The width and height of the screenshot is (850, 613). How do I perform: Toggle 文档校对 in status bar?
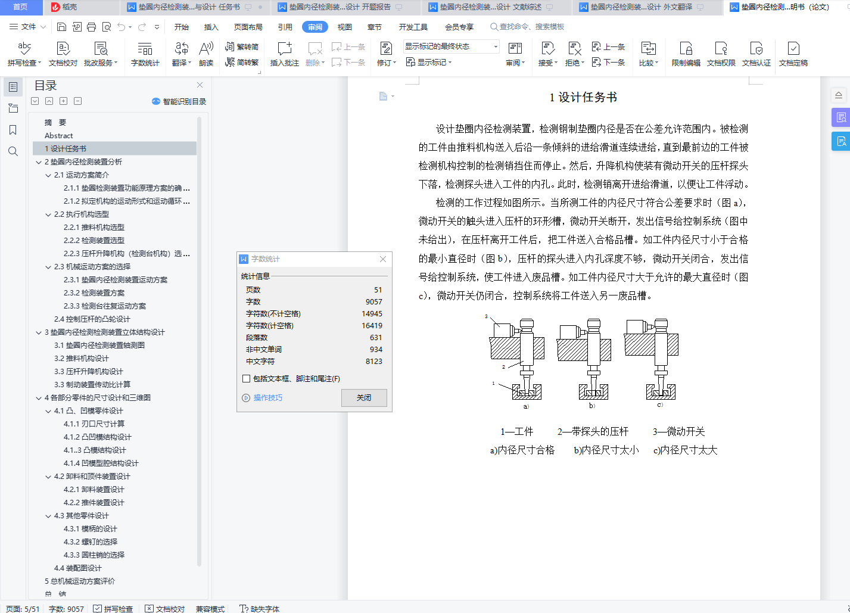point(165,609)
